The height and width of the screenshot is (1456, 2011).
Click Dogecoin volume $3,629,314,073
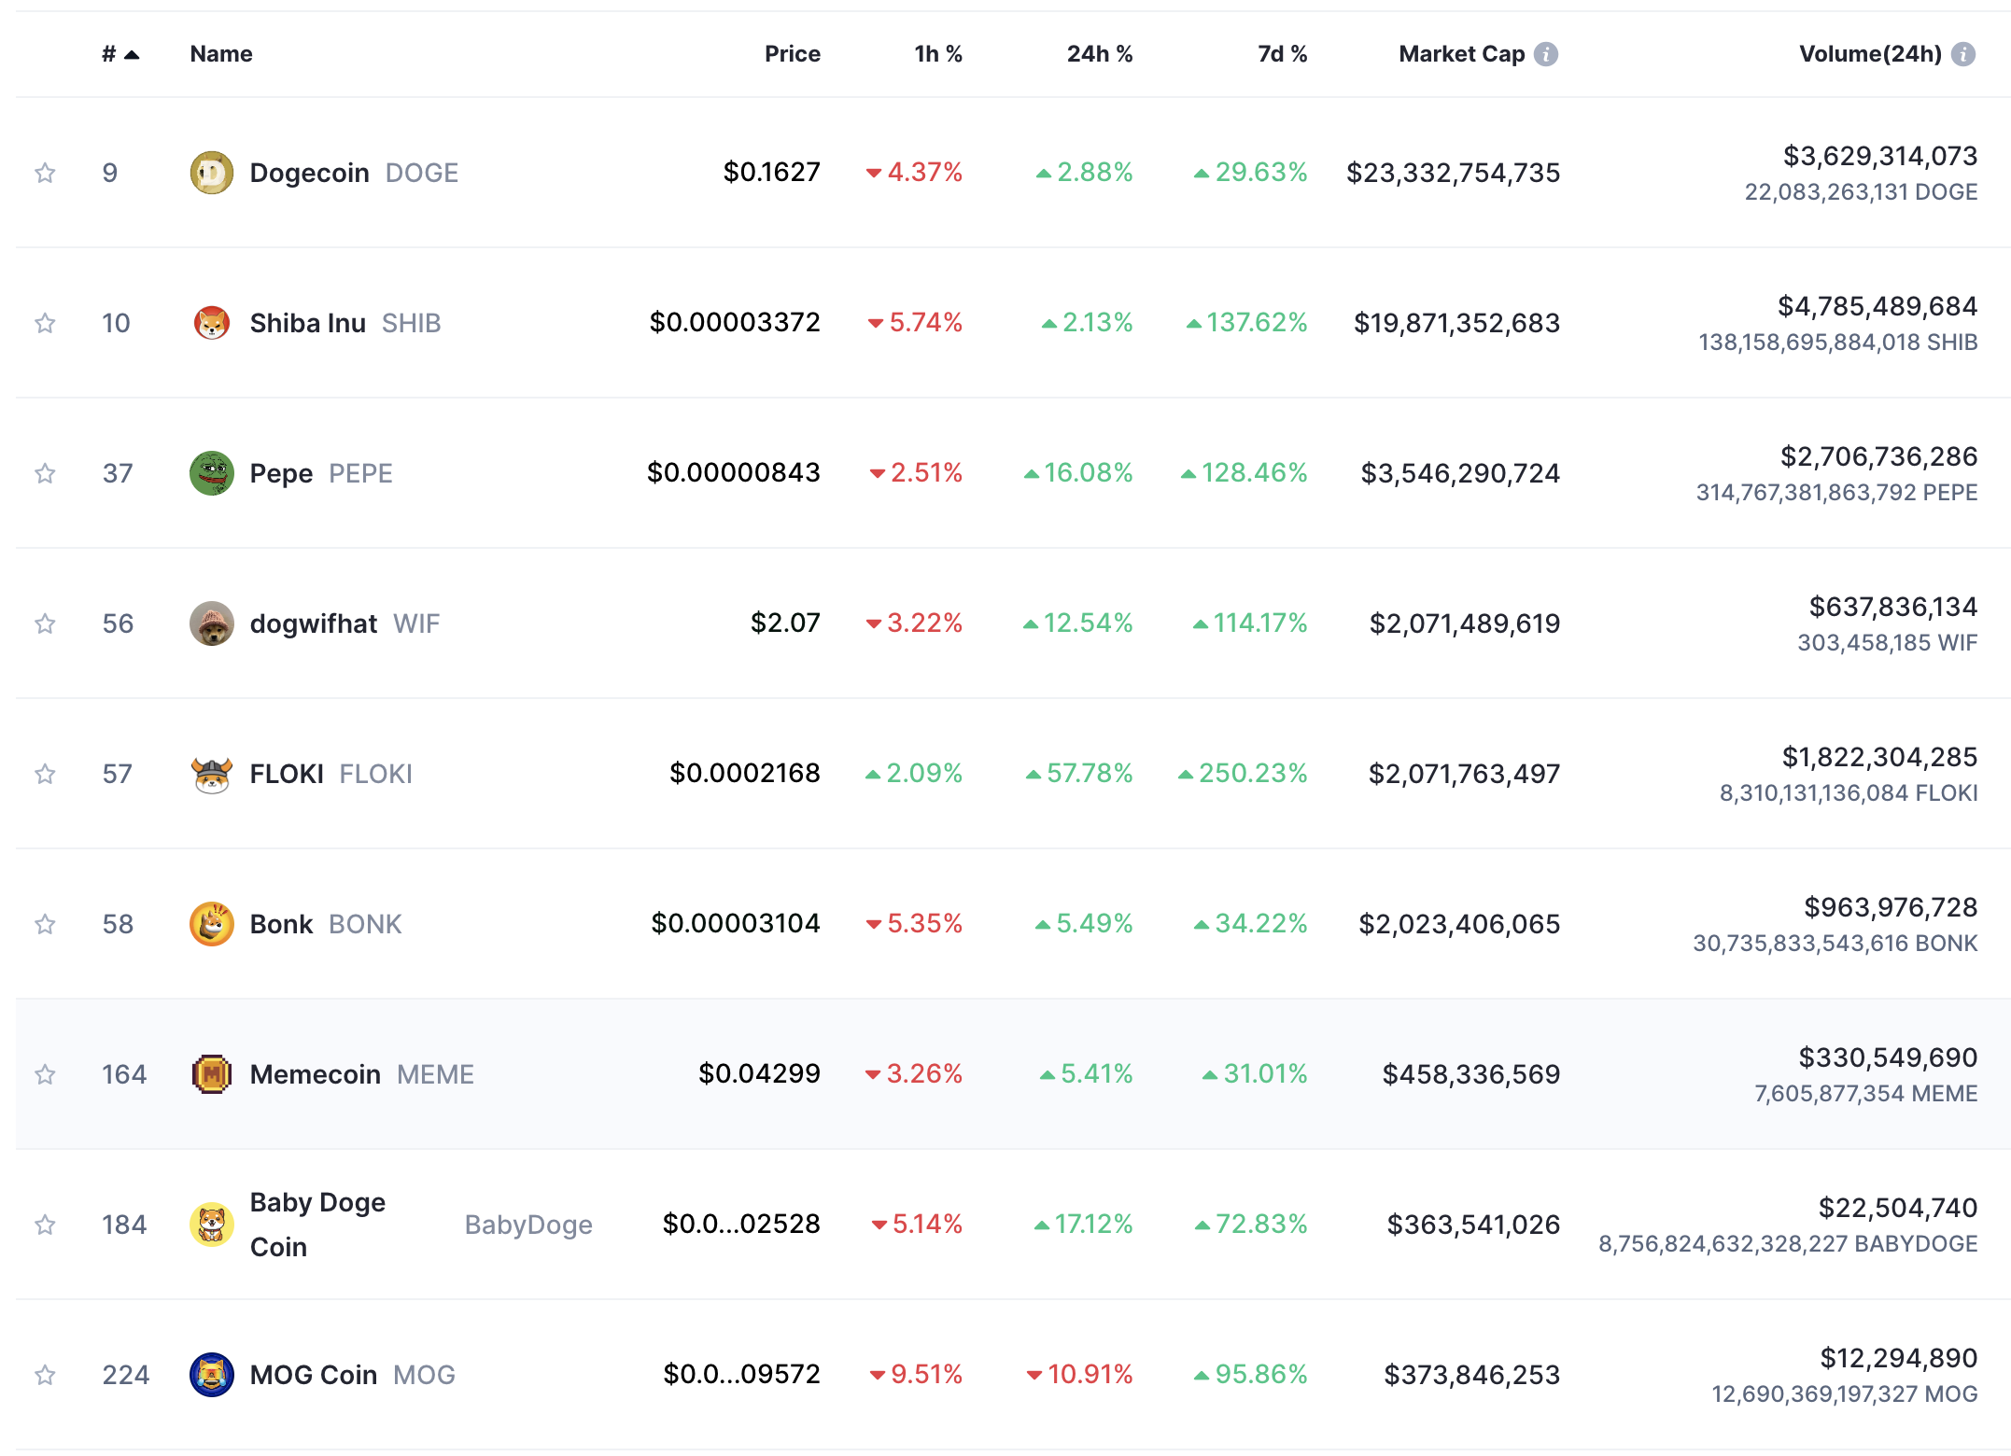point(1880,156)
